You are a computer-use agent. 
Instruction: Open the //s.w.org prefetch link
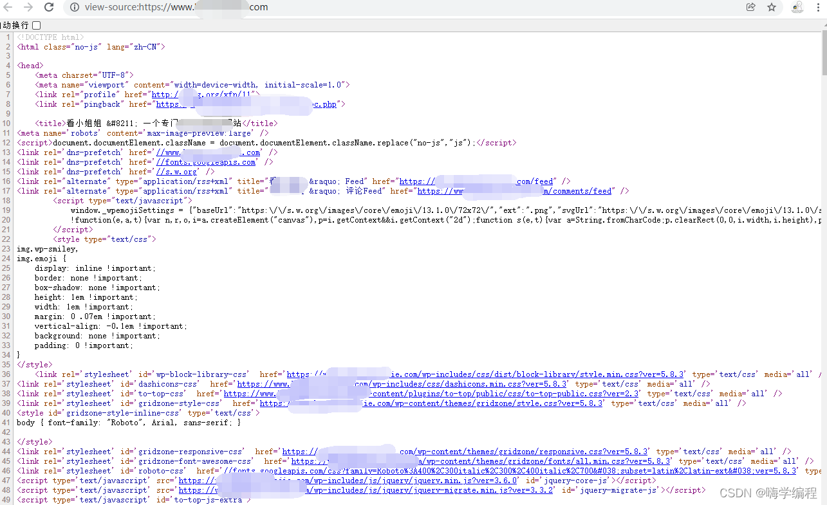coord(176,172)
